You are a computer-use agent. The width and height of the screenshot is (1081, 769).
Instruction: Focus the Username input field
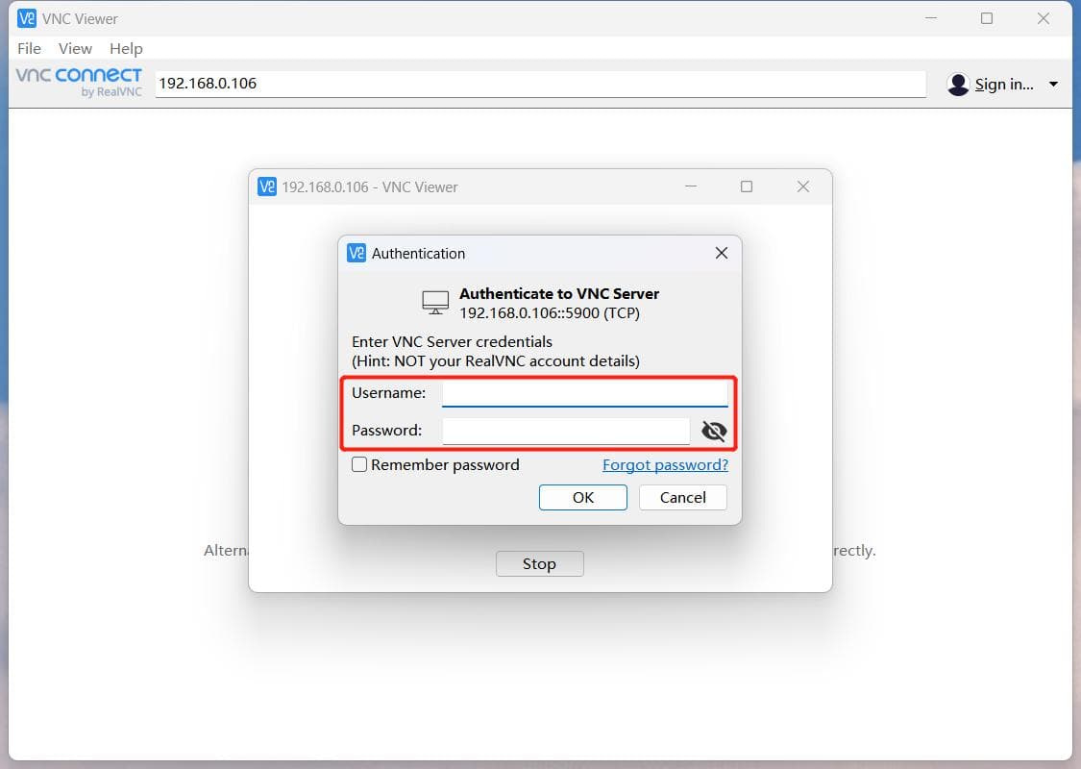point(584,393)
